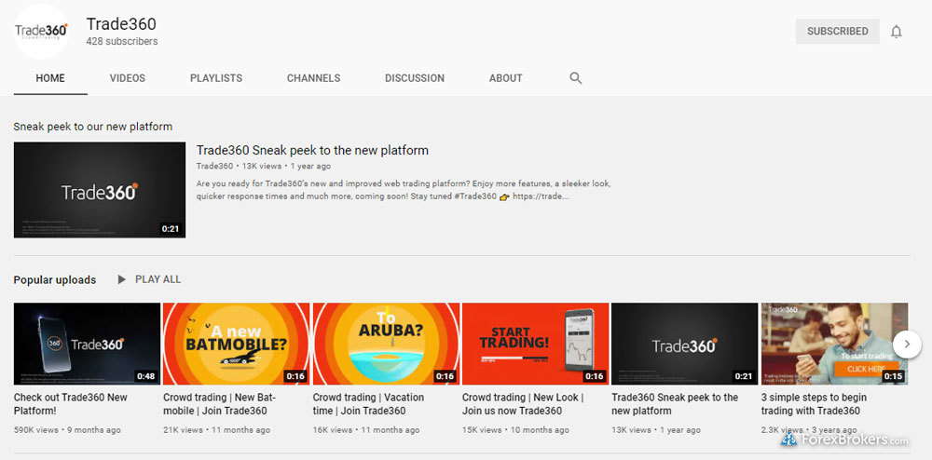
Task: Open the Videos tab
Action: 127,78
